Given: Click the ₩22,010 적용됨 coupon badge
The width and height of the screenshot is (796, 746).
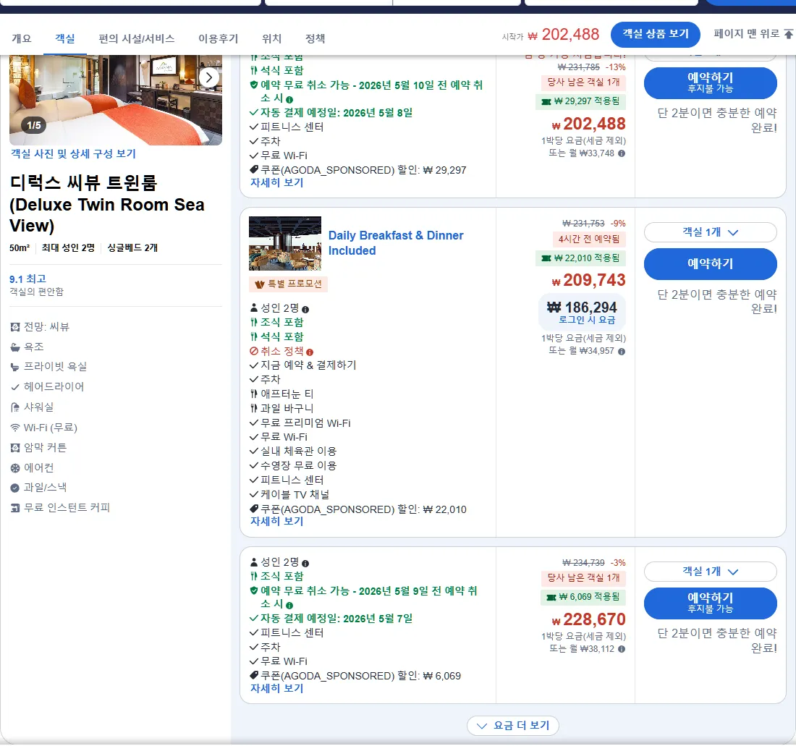Looking at the screenshot, I should click(x=581, y=258).
